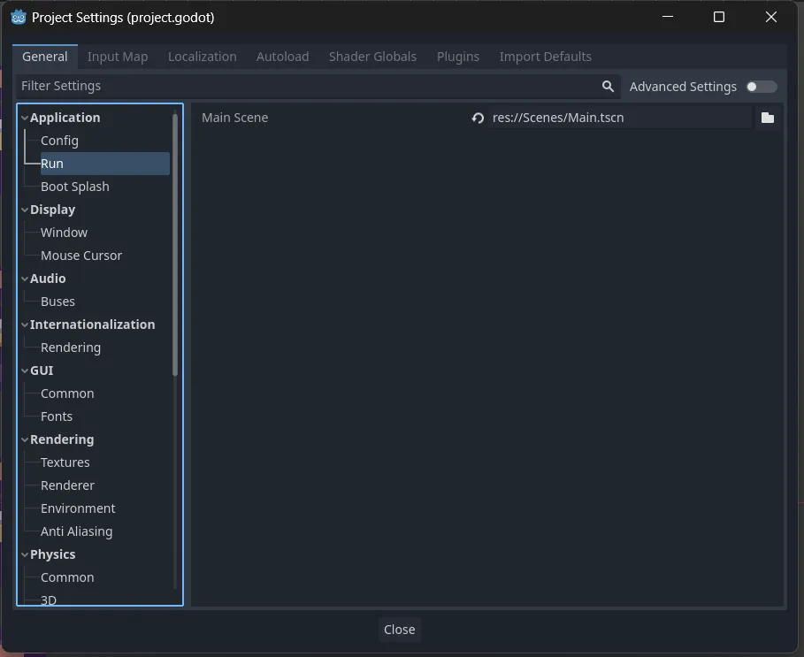Toggle the Advanced Settings switch
The image size is (804, 657).
(762, 87)
